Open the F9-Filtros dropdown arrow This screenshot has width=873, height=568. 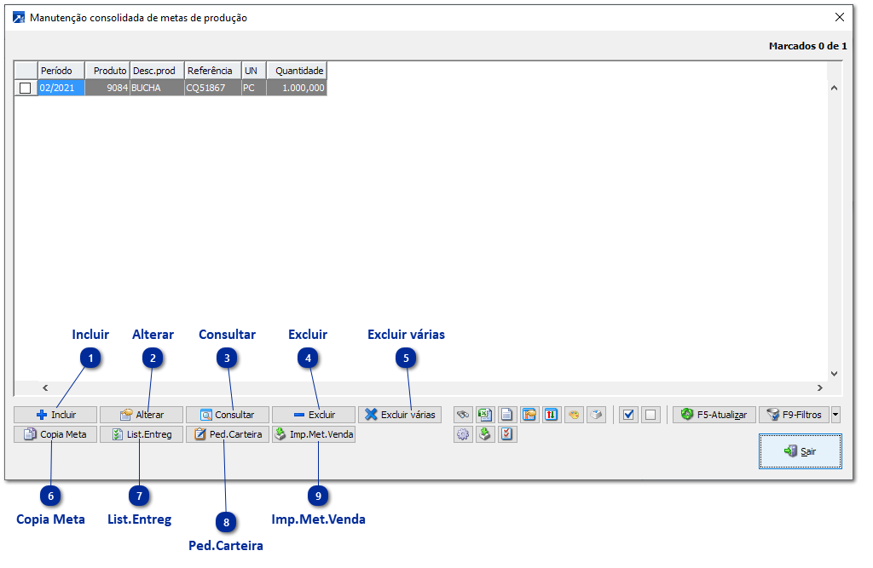[835, 415]
